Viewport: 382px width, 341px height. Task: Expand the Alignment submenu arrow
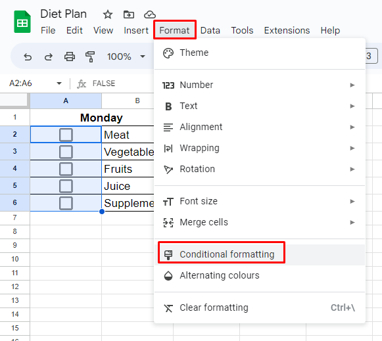click(352, 127)
